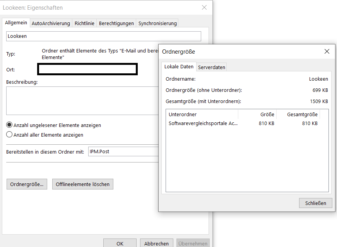Select the 'Softwarevergleichsportale Ac...' subfolder row
This screenshot has height=247, width=337.
tap(243, 123)
